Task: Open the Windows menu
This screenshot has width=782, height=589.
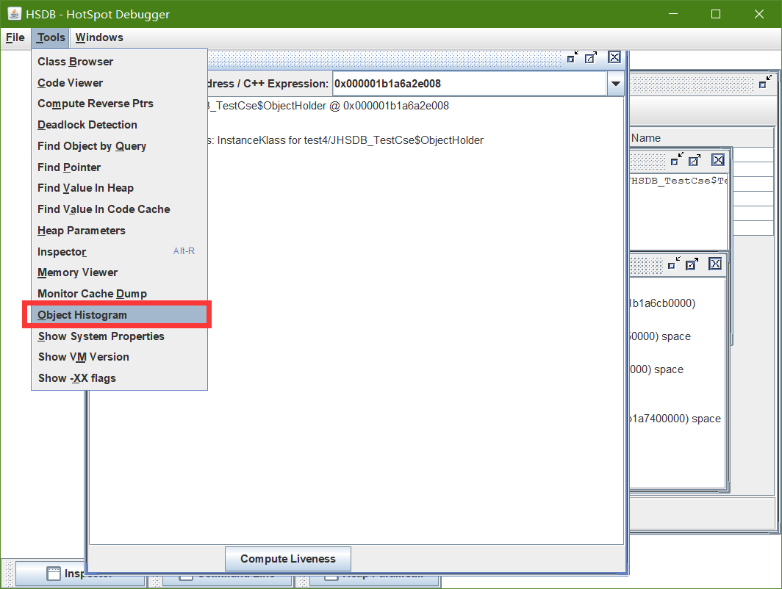Action: click(x=99, y=37)
